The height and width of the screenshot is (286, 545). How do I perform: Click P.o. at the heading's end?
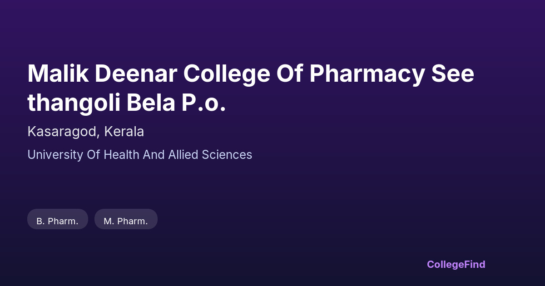click(x=203, y=103)
